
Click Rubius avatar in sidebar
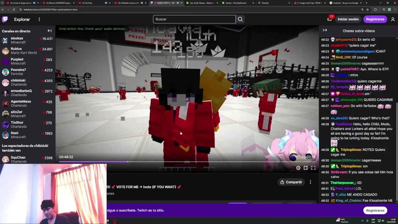[x=5, y=51]
